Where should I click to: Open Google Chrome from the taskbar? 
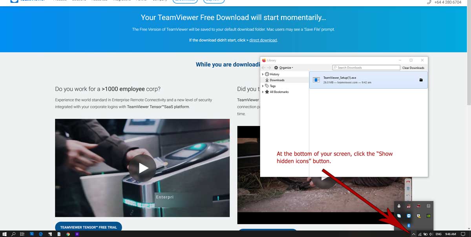pos(68,234)
